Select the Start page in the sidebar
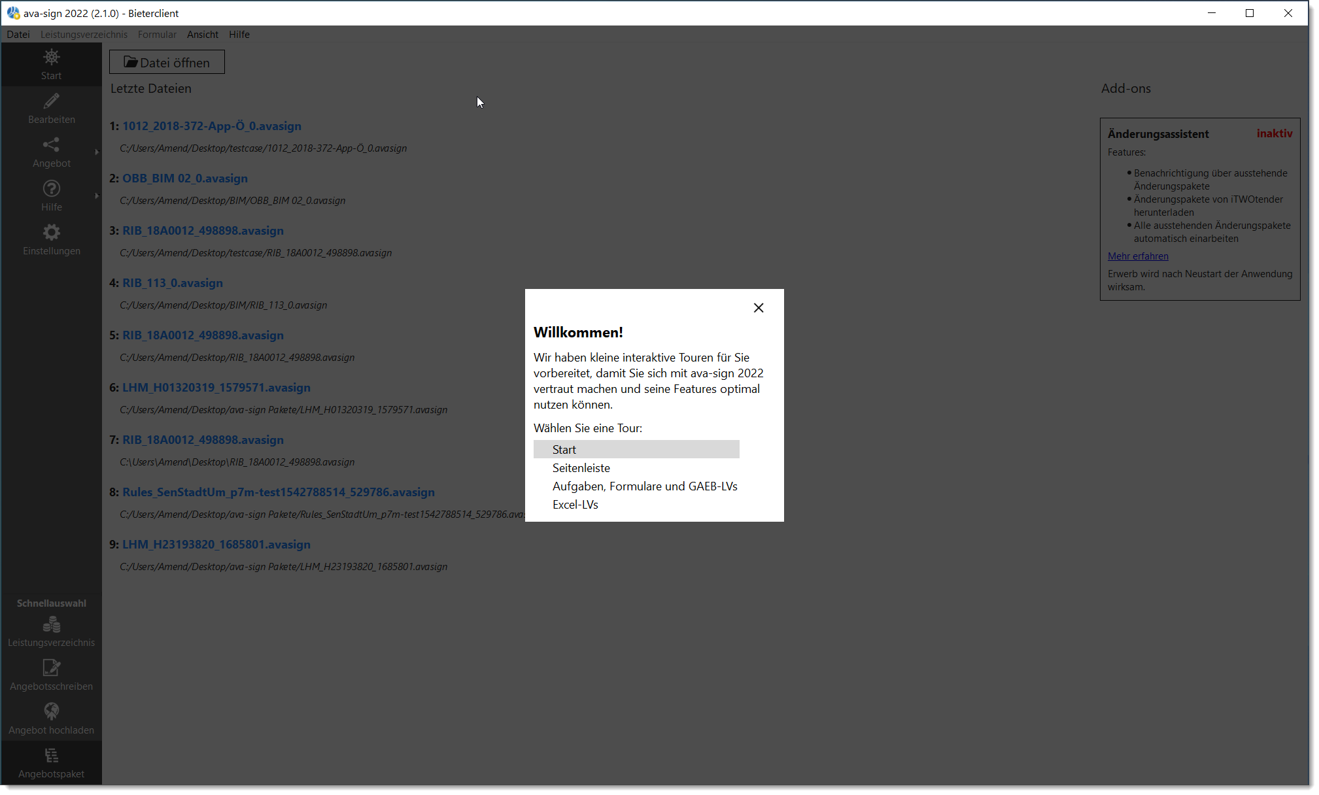The image size is (1319, 795). [51, 64]
